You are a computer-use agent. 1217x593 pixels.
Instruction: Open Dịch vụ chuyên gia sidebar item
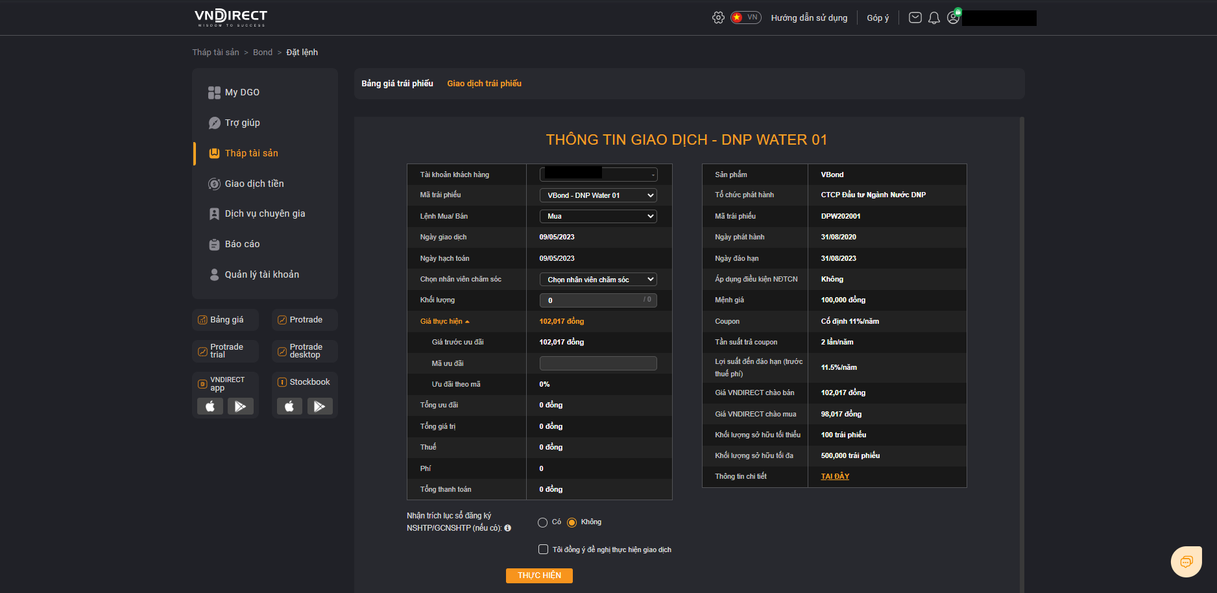[x=265, y=213]
